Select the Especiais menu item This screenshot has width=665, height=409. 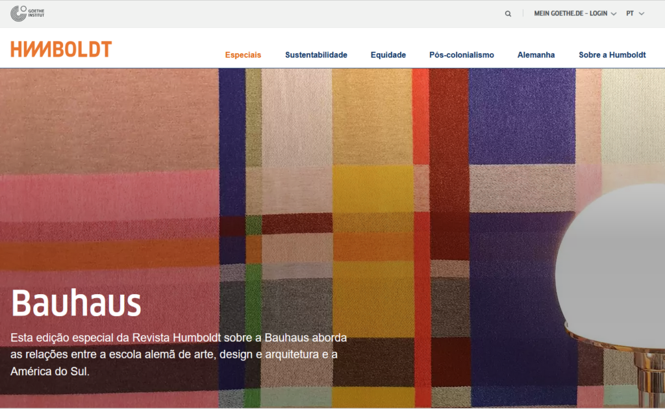243,55
